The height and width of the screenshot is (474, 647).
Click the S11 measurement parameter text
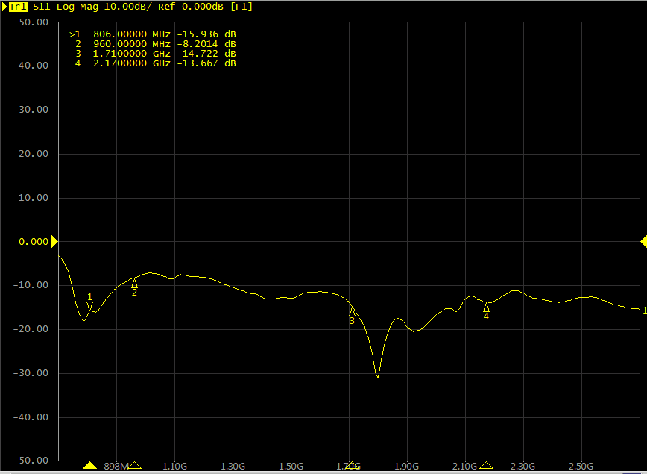coord(42,7)
